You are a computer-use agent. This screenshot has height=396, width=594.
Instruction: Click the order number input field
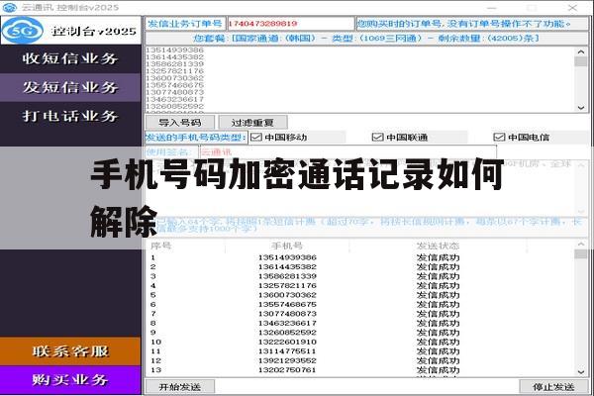[290, 24]
